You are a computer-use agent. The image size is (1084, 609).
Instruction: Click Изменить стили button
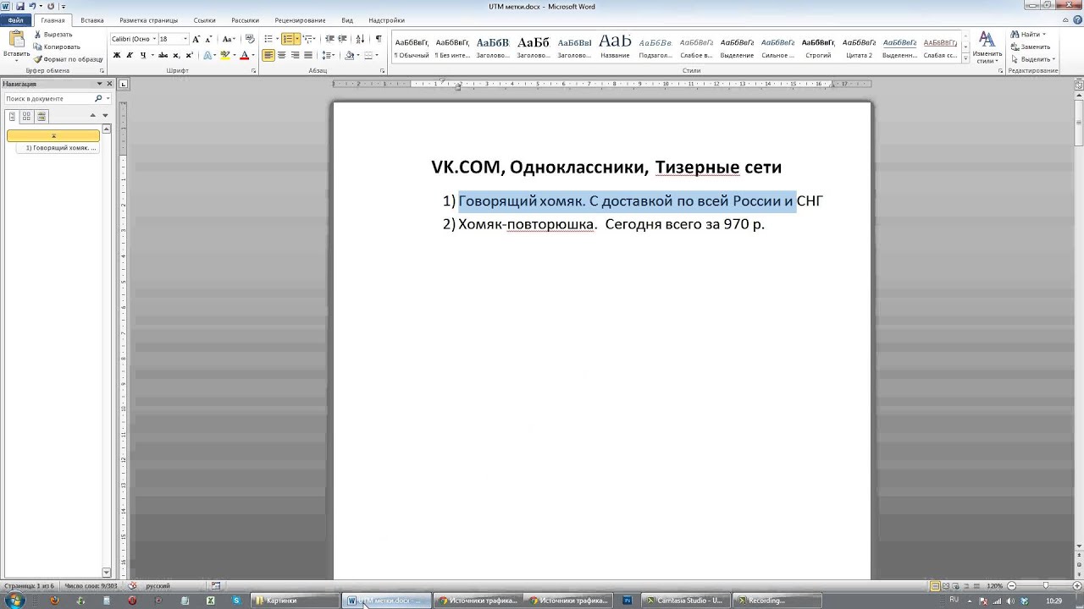click(987, 47)
